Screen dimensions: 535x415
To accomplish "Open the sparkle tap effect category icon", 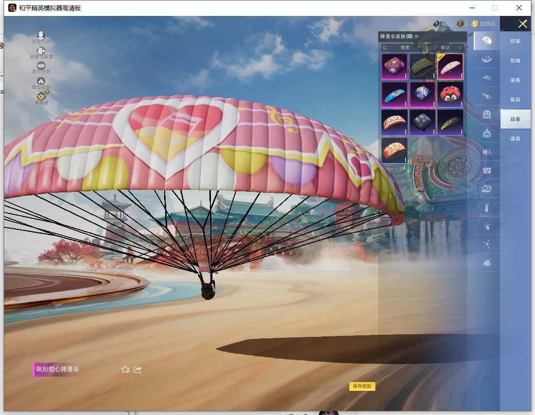I will coord(487,225).
